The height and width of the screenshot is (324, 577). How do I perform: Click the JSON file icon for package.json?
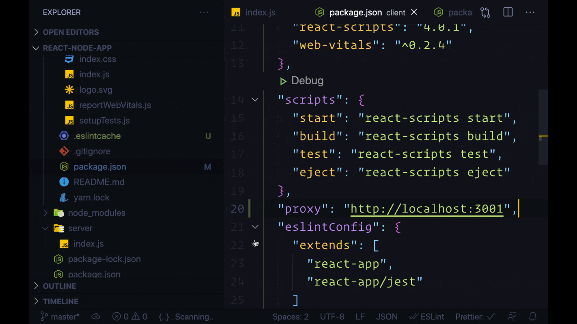pos(63,166)
